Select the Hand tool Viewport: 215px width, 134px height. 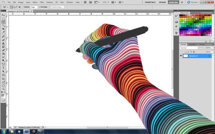point(3,86)
